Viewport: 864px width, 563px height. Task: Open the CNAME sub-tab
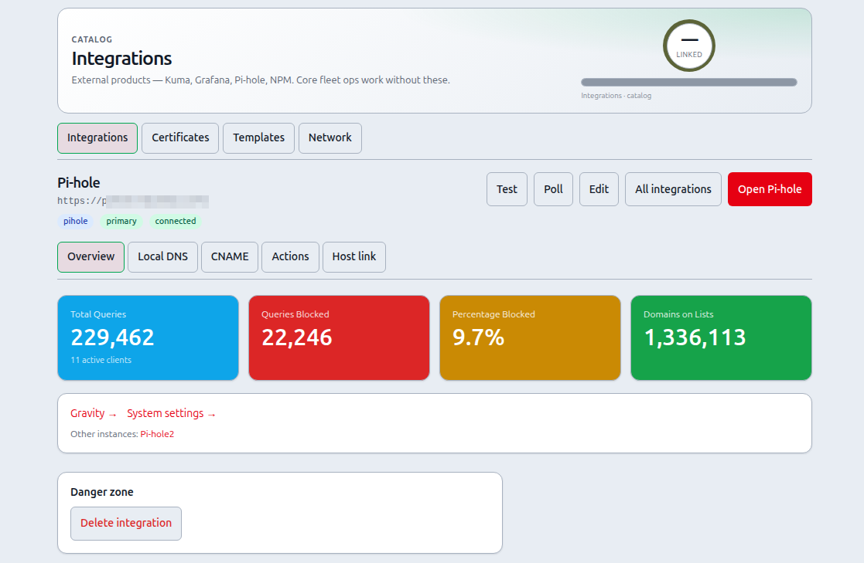click(230, 256)
